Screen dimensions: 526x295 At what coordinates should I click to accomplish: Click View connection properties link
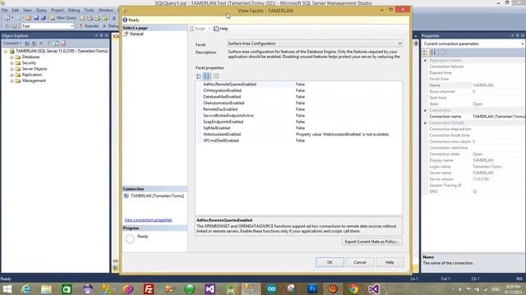click(148, 220)
